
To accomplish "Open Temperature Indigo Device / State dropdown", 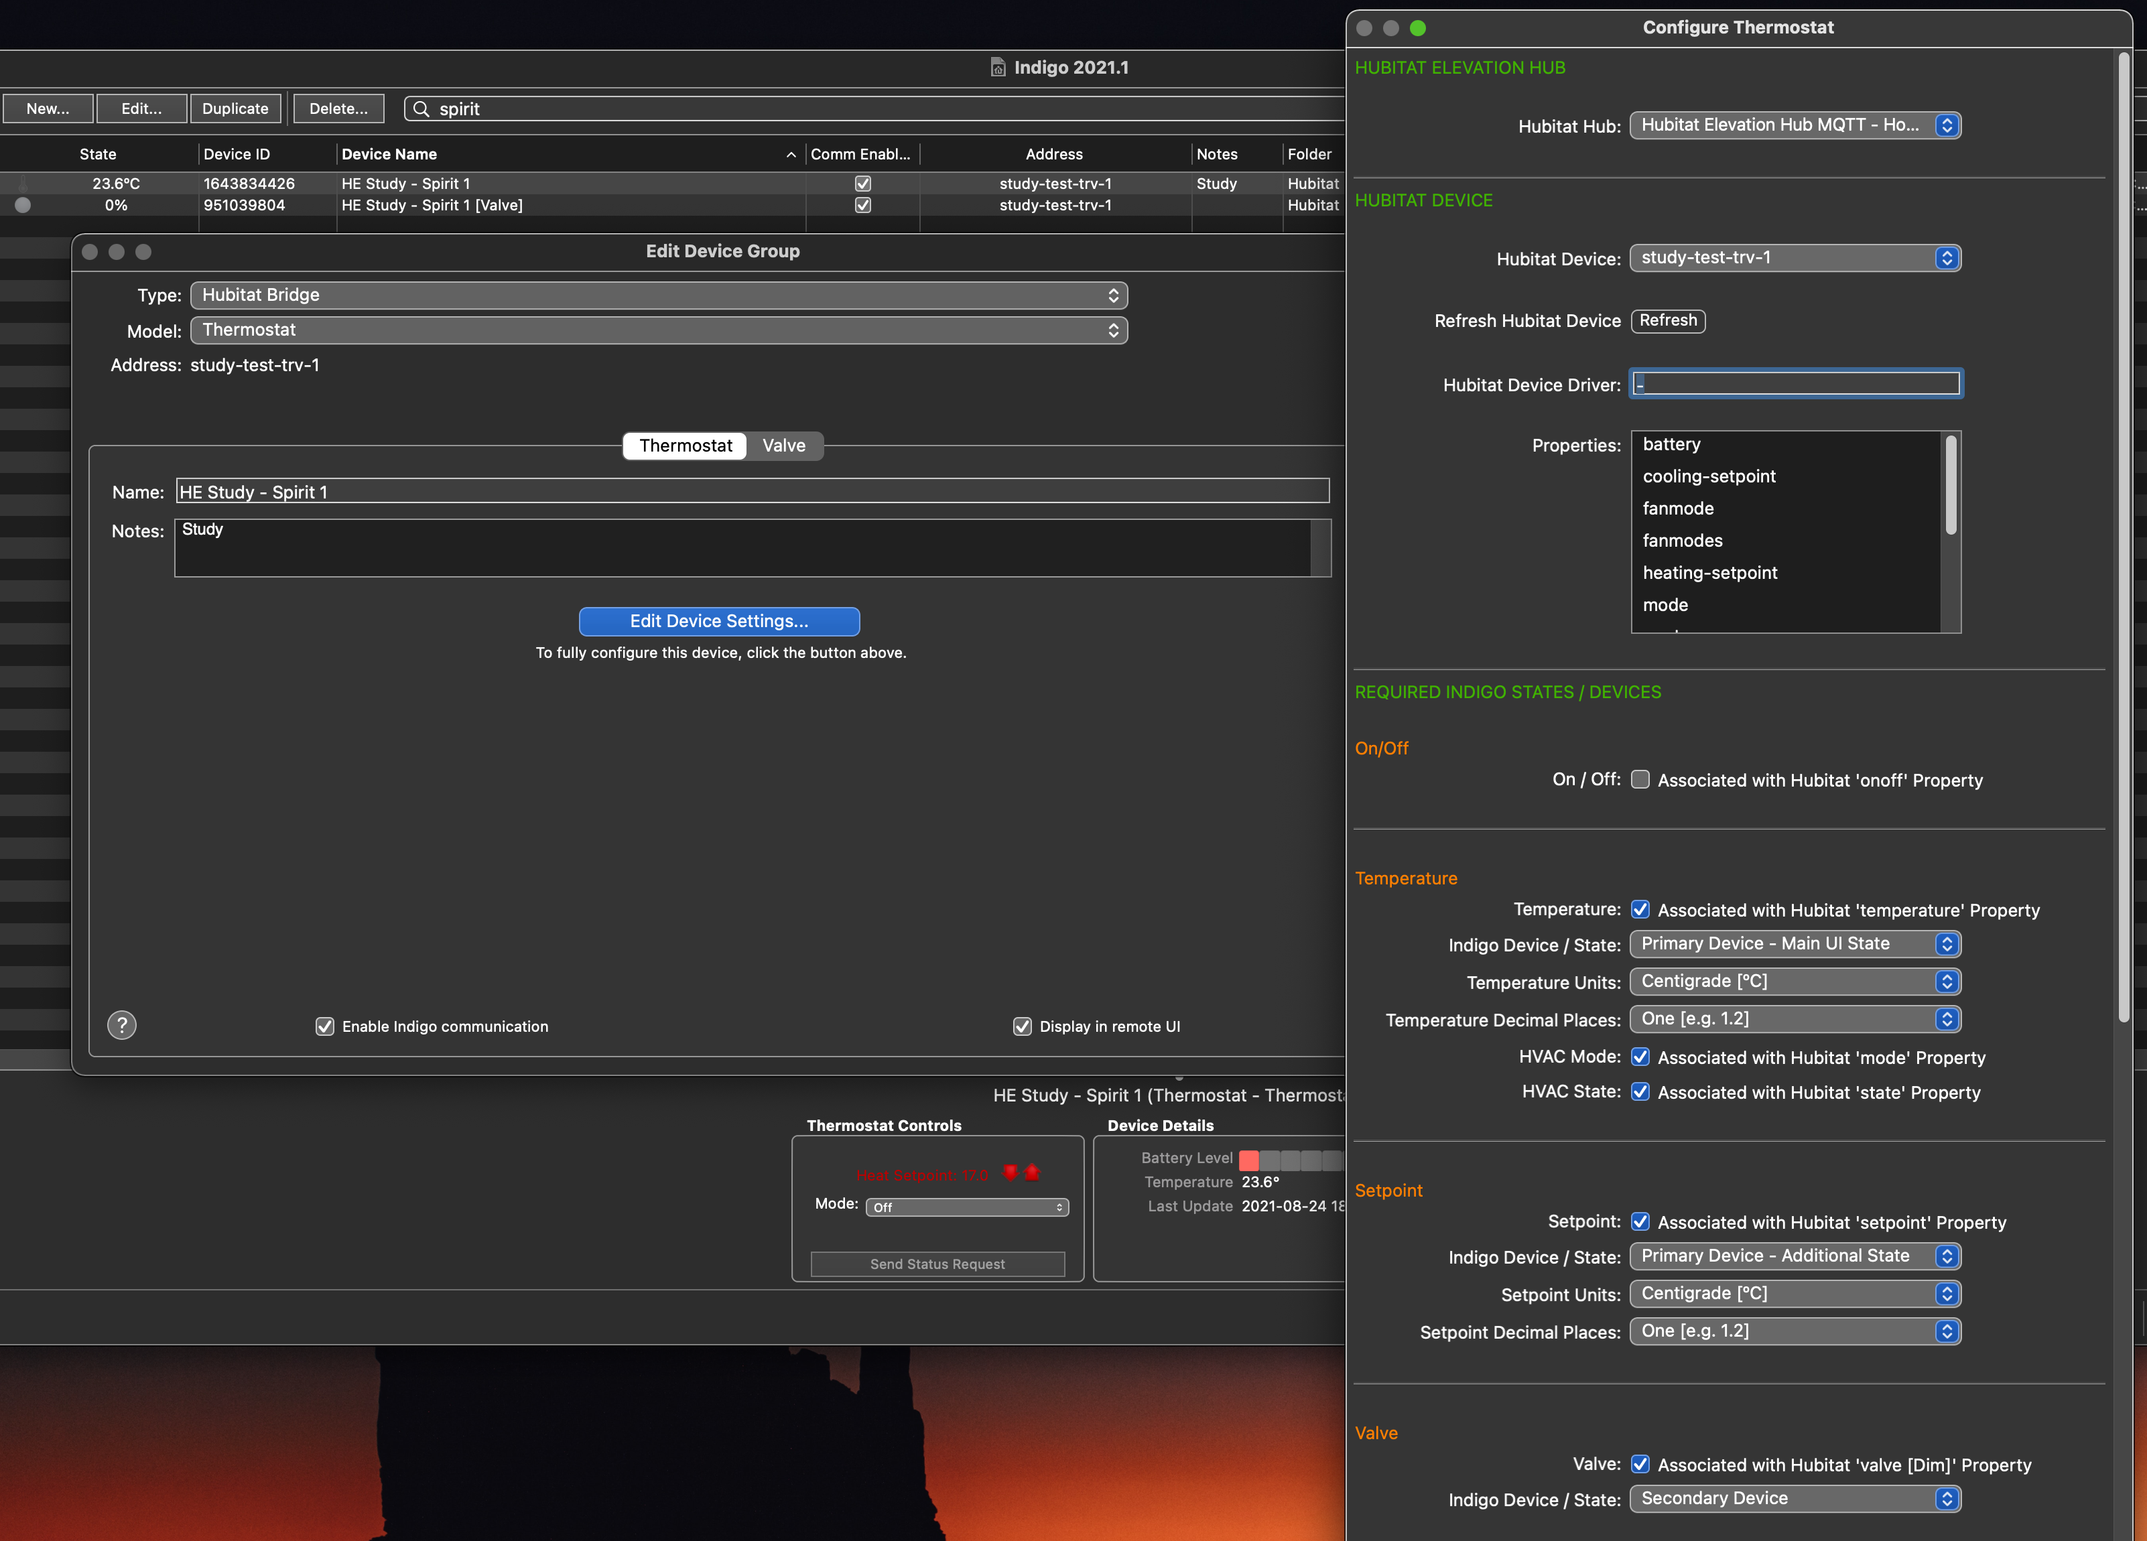I will pyautogui.click(x=1795, y=944).
